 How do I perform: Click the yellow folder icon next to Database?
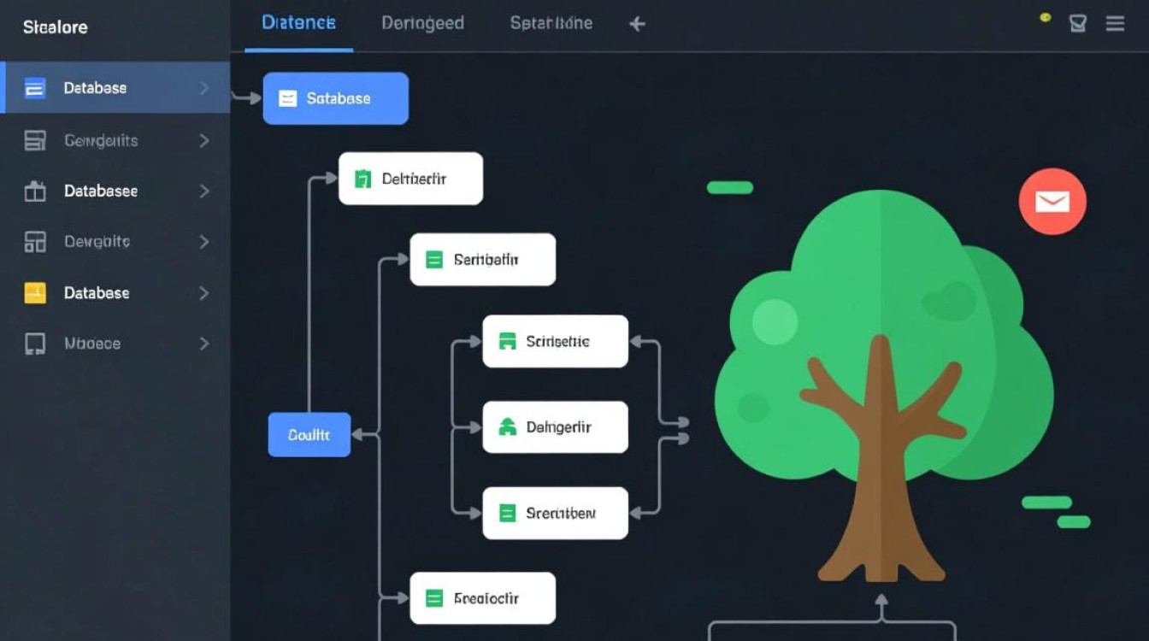click(35, 292)
